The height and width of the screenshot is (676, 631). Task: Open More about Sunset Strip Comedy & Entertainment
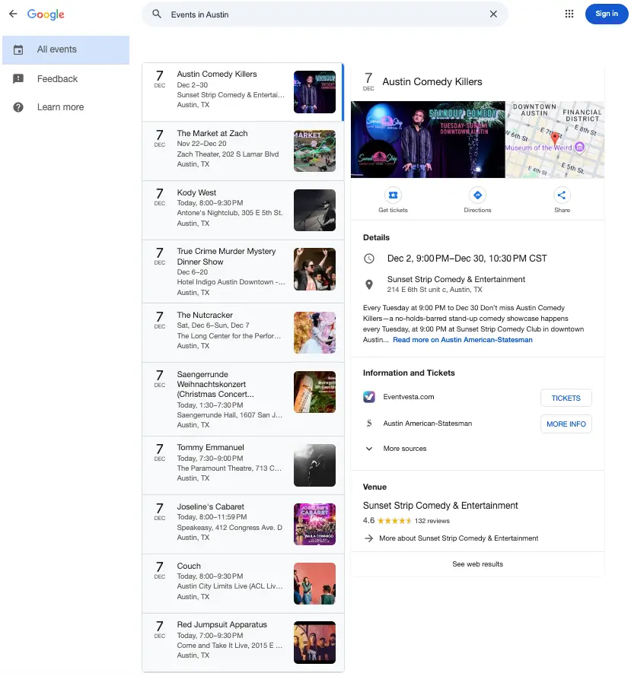coord(458,538)
